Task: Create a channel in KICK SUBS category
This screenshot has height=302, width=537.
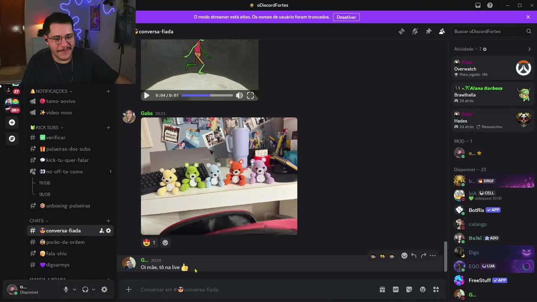Action: coord(108,128)
